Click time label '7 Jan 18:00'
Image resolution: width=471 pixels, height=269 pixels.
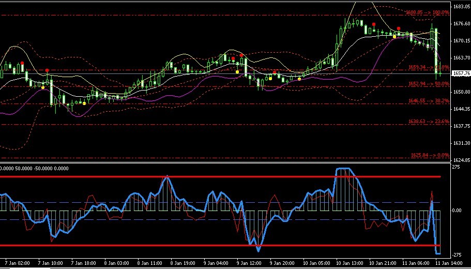pos(84,263)
